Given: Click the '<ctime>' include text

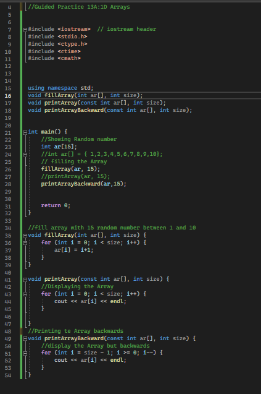Looking at the screenshot, I should click(x=69, y=51).
